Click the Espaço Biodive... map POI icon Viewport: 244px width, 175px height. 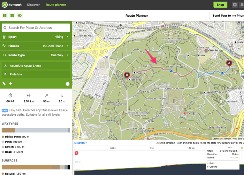(x=188, y=55)
